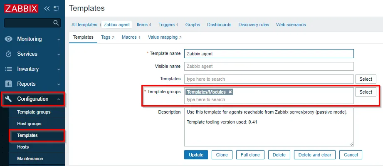Click the Templates page heading
Screen dimensions: 383x166
click(x=87, y=8)
